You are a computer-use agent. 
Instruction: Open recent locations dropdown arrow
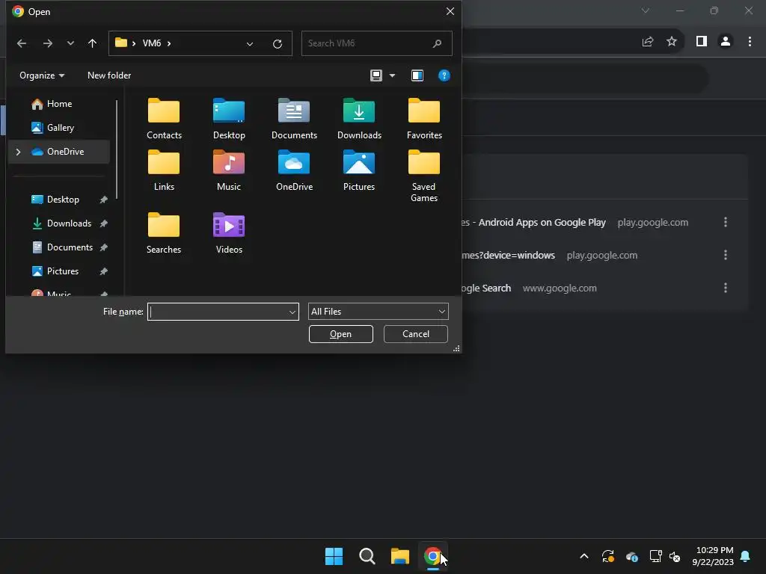tap(70, 43)
